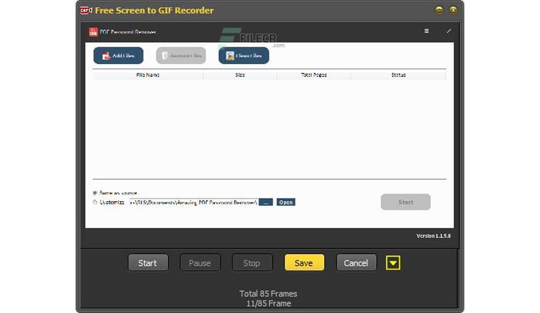
Task: Click the Stop button in GIF Recorder
Action: point(252,263)
